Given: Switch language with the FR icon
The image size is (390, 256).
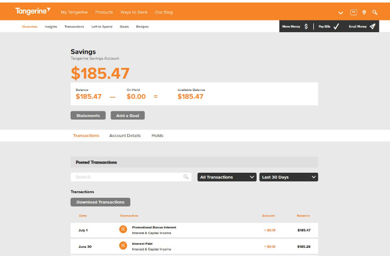Looking at the screenshot, I should (x=353, y=12).
